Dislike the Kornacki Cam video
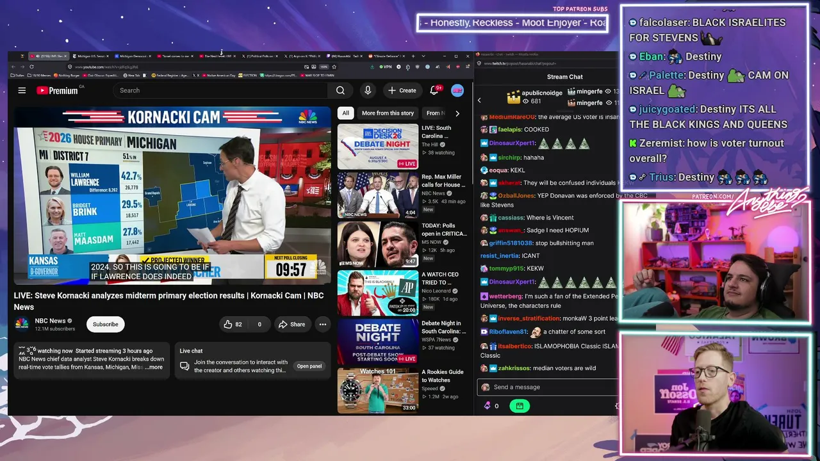The width and height of the screenshot is (820, 461). coord(259,325)
